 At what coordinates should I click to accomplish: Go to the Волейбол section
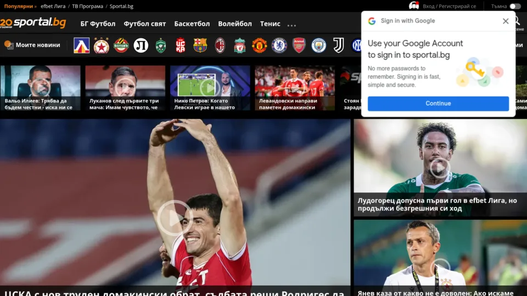pos(235,24)
